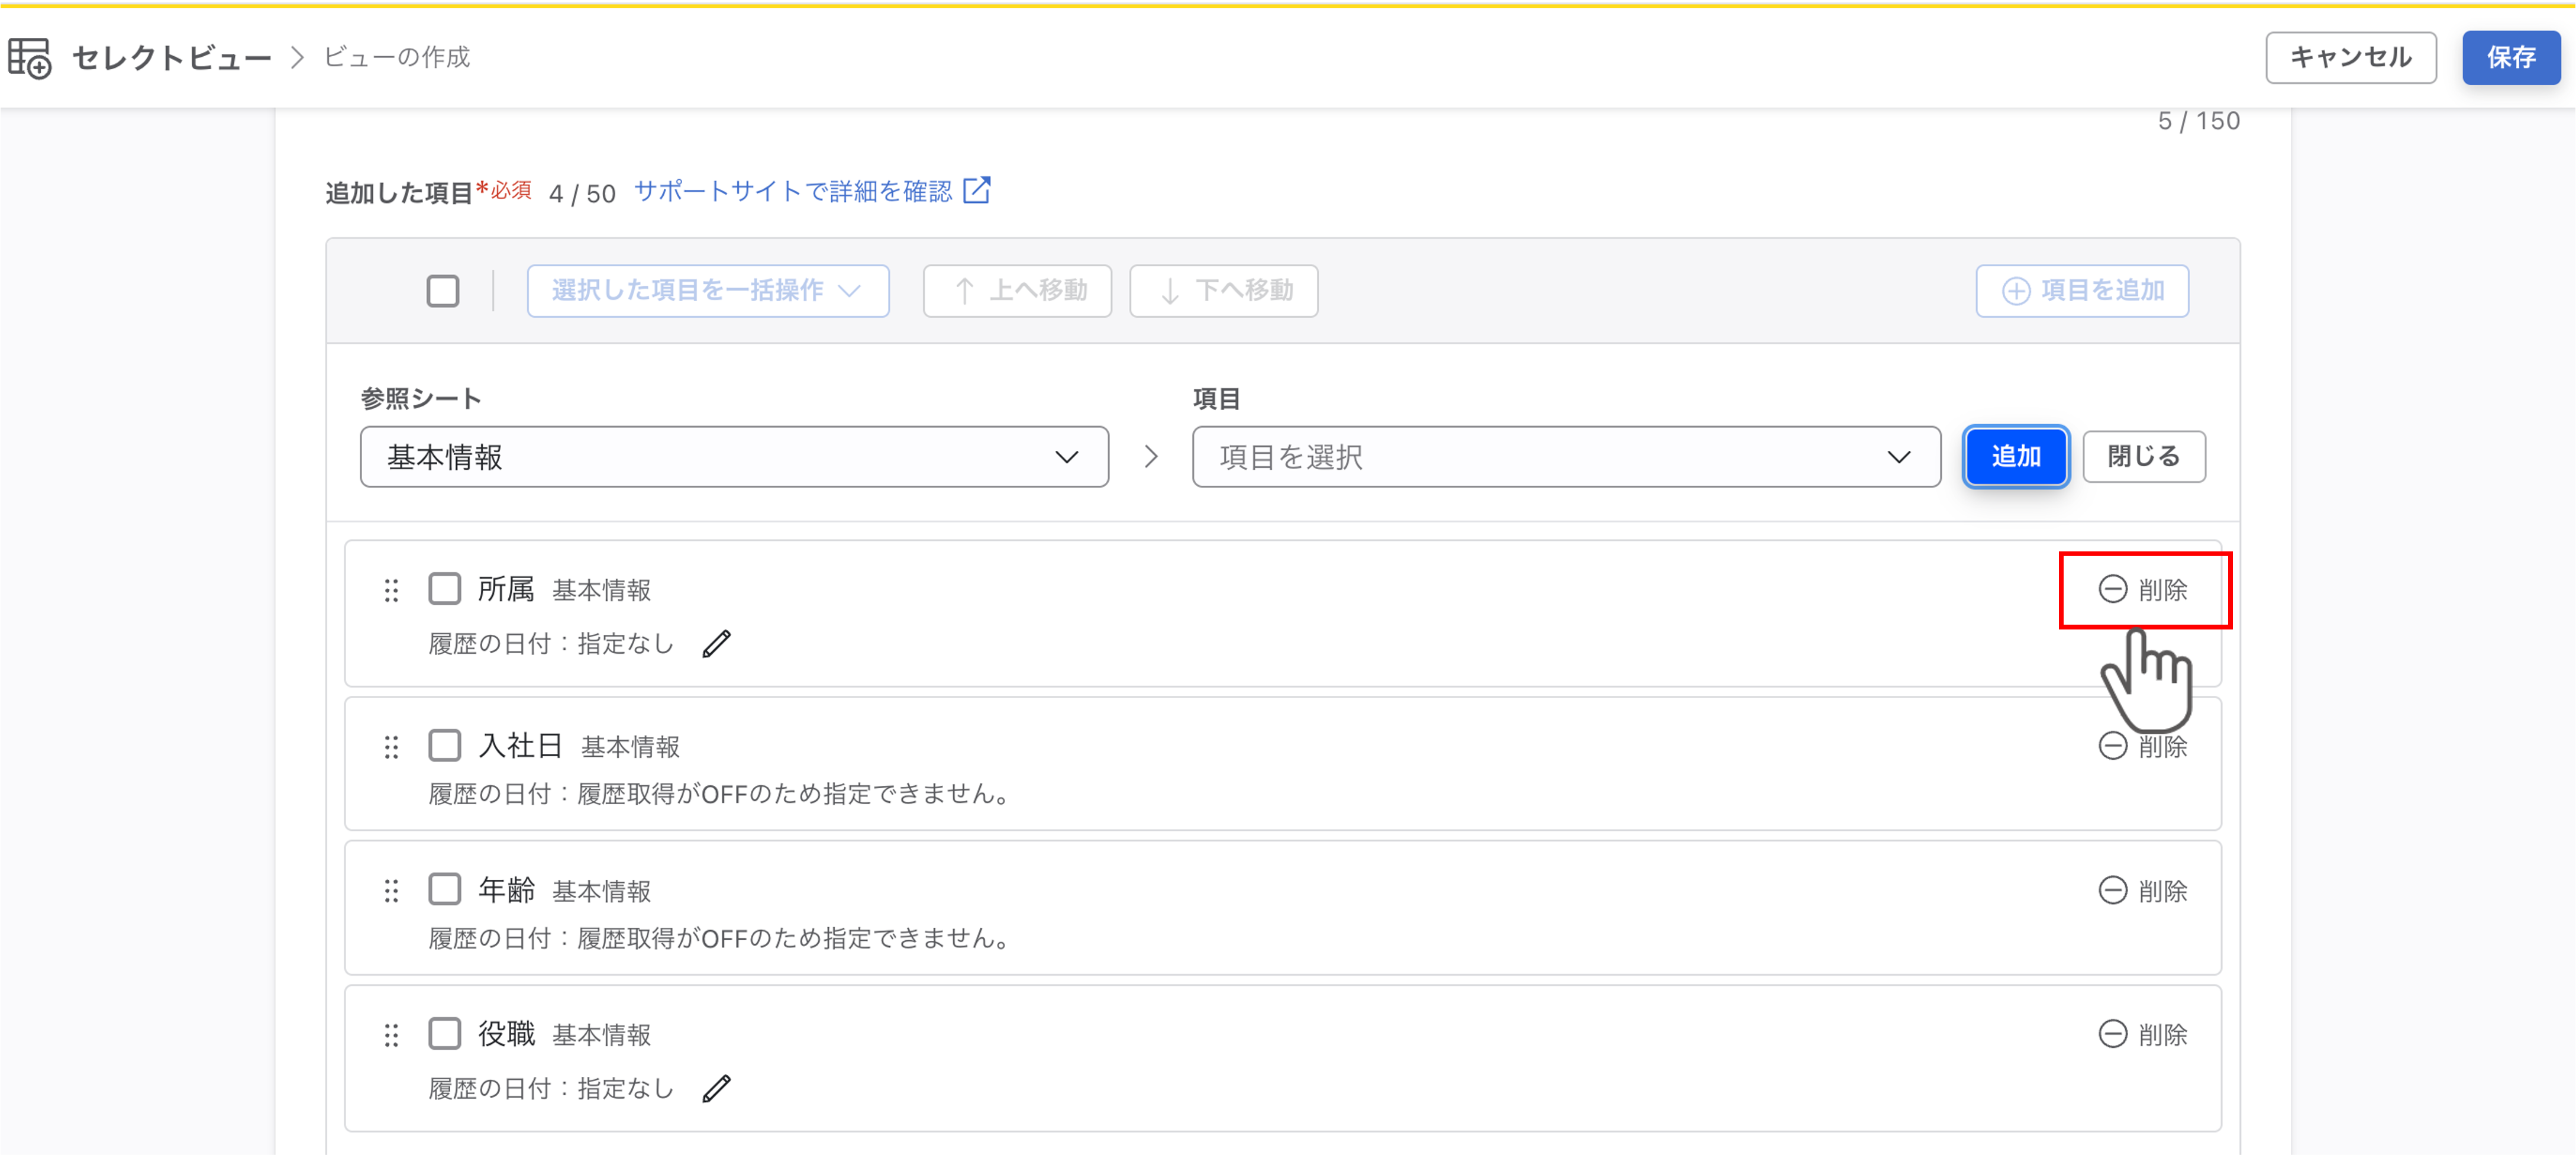Delete the 役職 item
Viewport: 2576px width, 1155px height.
pyautogui.click(x=2143, y=1035)
